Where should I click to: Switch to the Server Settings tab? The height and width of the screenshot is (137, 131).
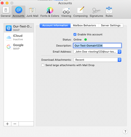pyautogui.click(x=111, y=25)
